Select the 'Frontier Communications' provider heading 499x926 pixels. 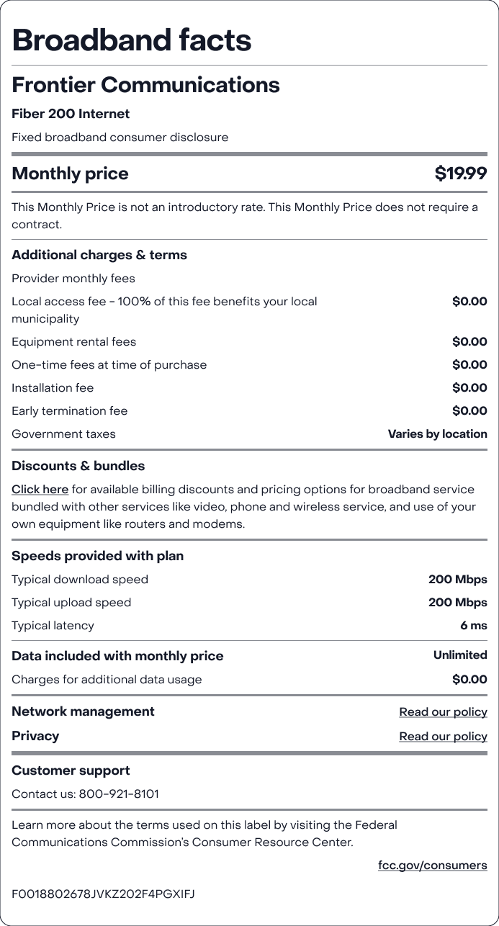point(145,85)
